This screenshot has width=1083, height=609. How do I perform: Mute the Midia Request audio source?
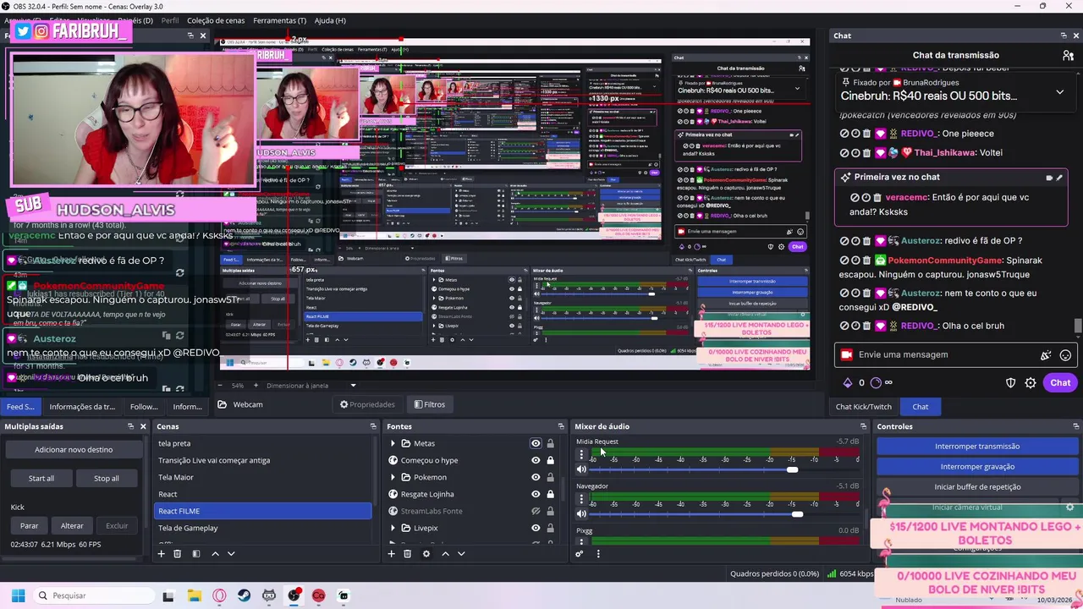(581, 469)
